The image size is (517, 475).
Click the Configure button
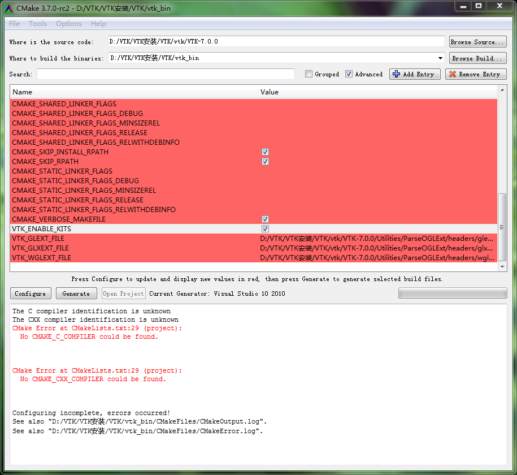pos(31,293)
